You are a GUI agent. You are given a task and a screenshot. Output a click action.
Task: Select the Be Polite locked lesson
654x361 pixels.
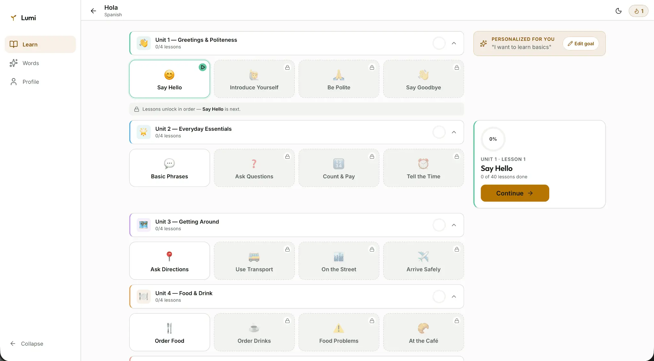[339, 79]
